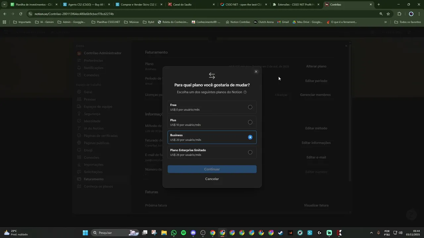Click Gerenciar membros in billing settings
The height and width of the screenshot is (238, 424).
point(315,95)
